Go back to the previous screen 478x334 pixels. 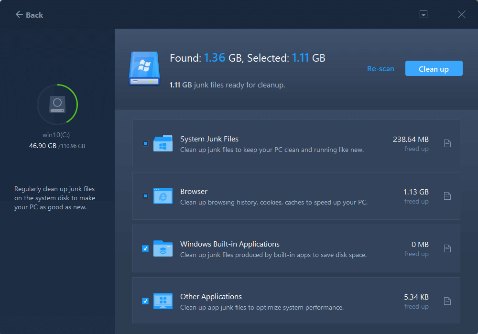[x=30, y=15]
